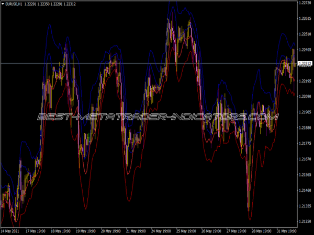Click the 1.21985 price axis label
This screenshot has height=235, width=314.
(305, 112)
